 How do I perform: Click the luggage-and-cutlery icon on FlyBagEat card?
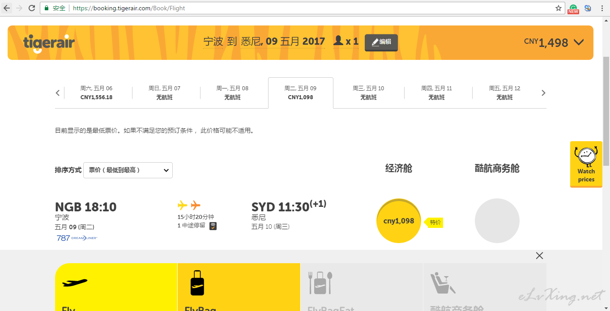coord(320,283)
